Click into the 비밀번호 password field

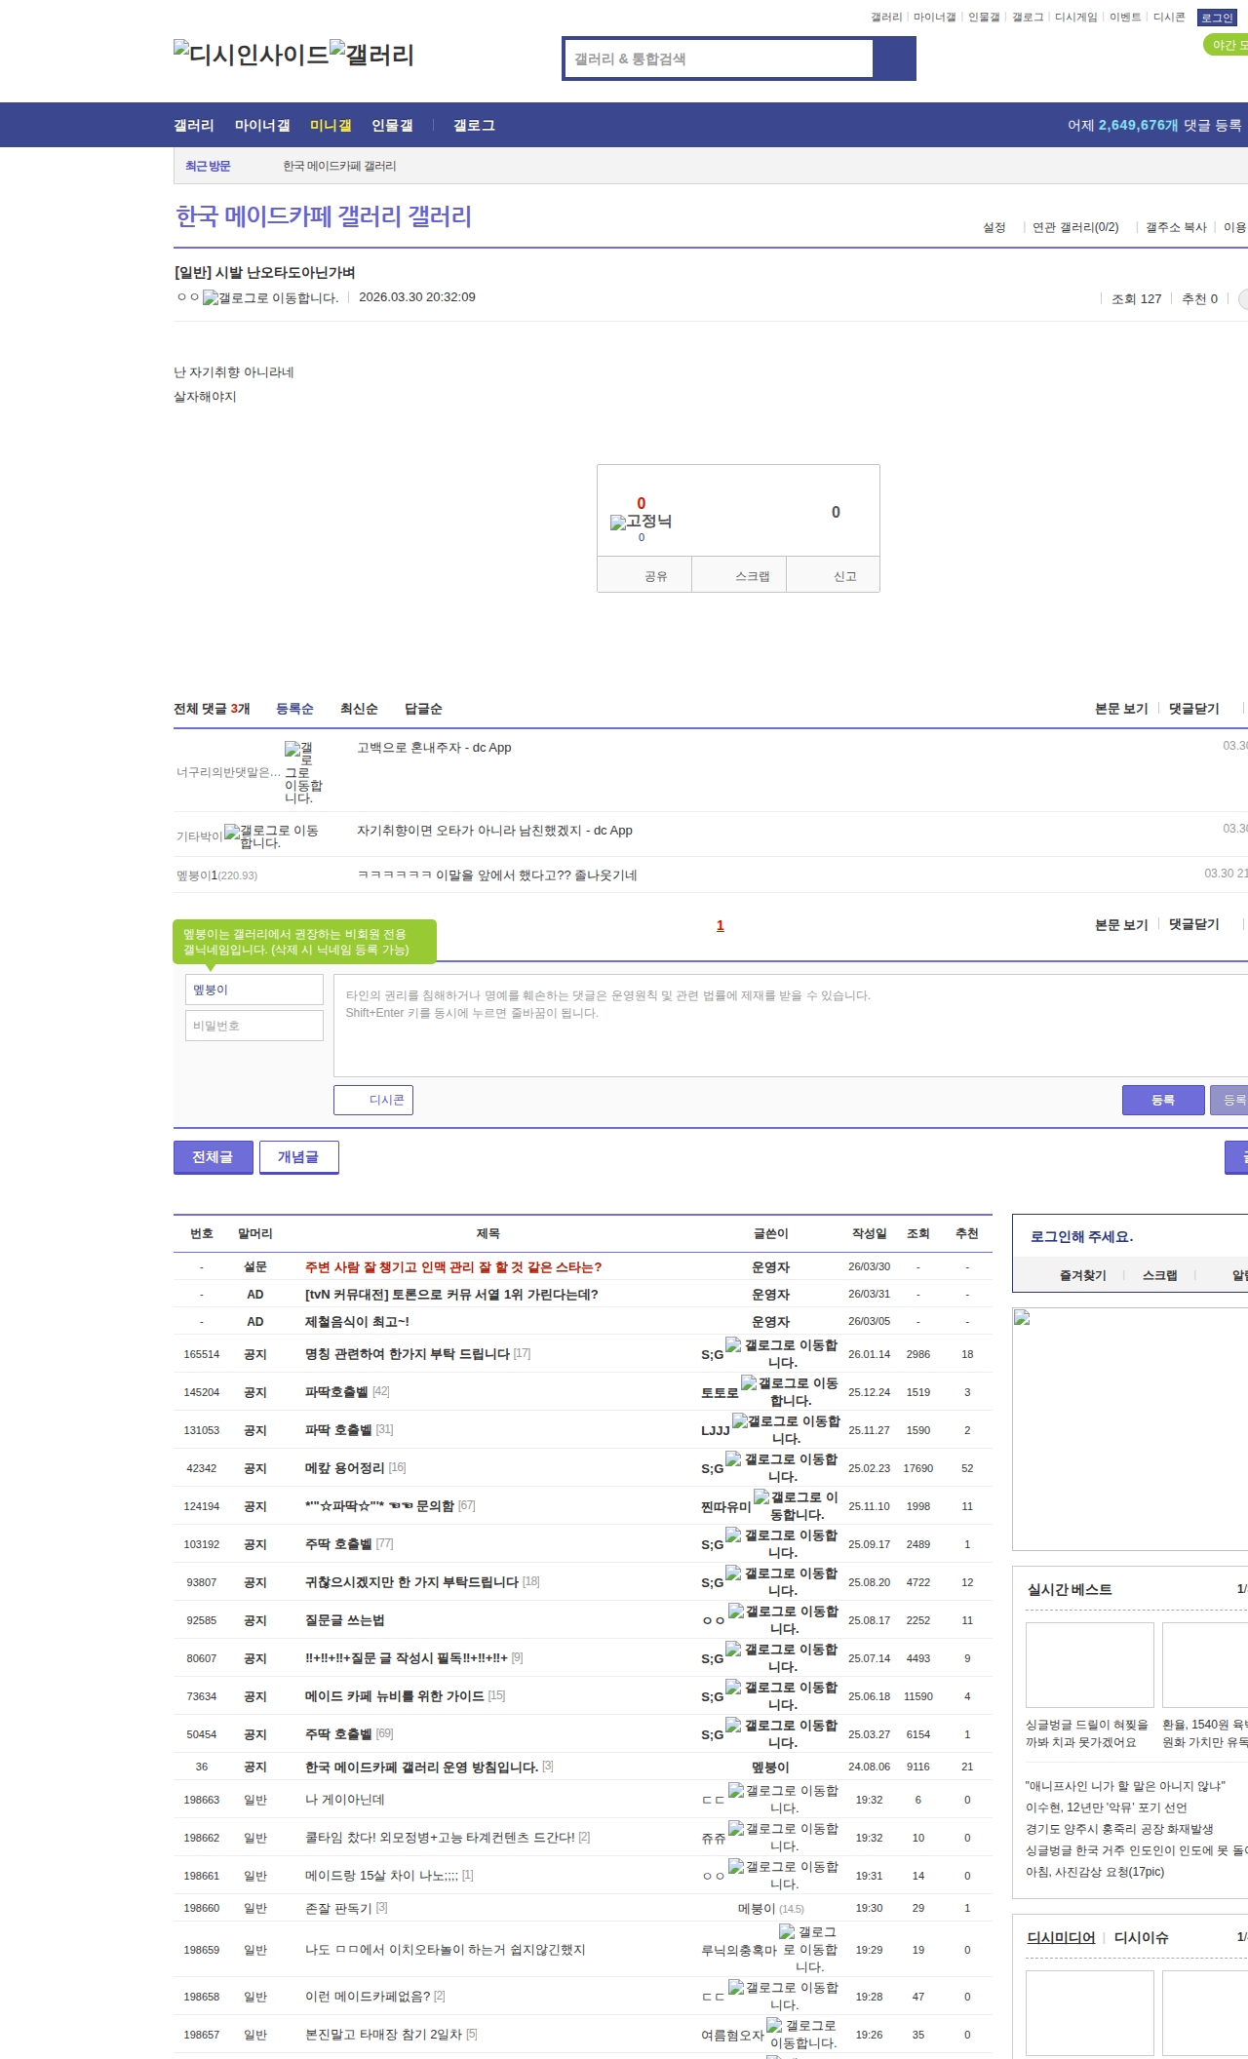(253, 1026)
